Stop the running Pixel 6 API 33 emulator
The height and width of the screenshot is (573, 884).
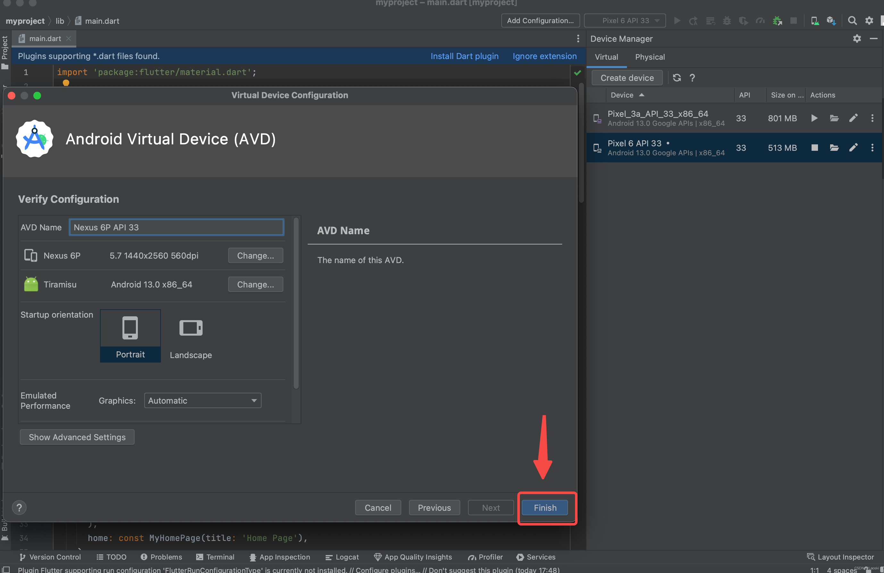click(814, 148)
